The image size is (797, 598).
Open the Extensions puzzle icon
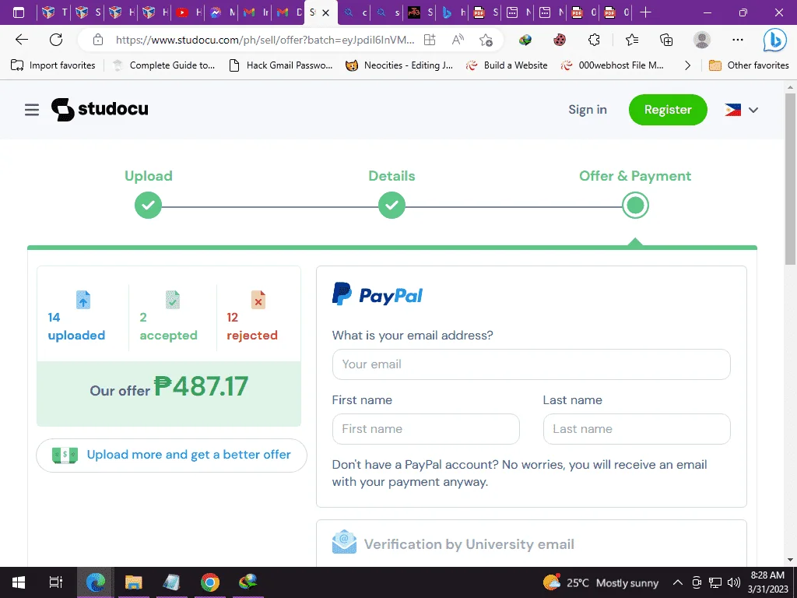click(x=594, y=40)
